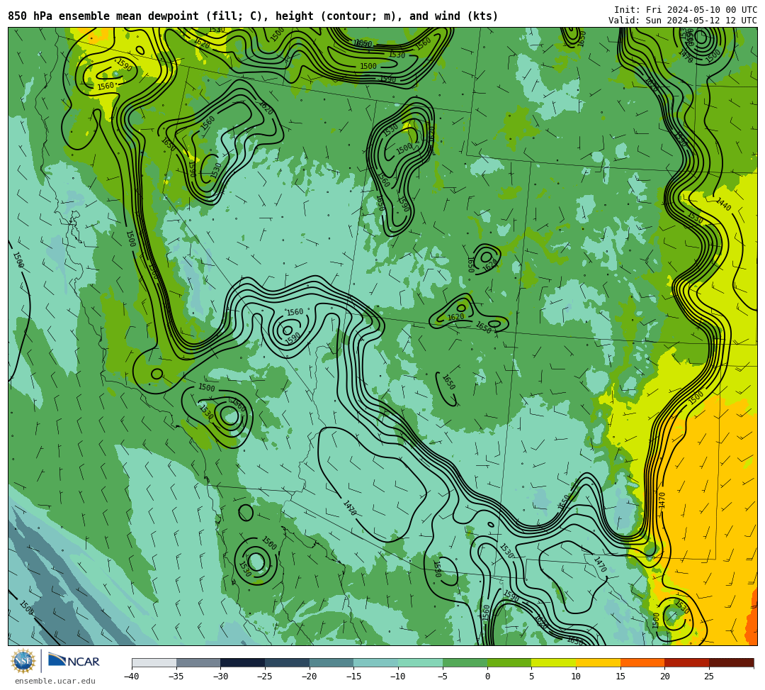Click the Valid: Sun 2024-05-12 12 UTC text

(683, 21)
